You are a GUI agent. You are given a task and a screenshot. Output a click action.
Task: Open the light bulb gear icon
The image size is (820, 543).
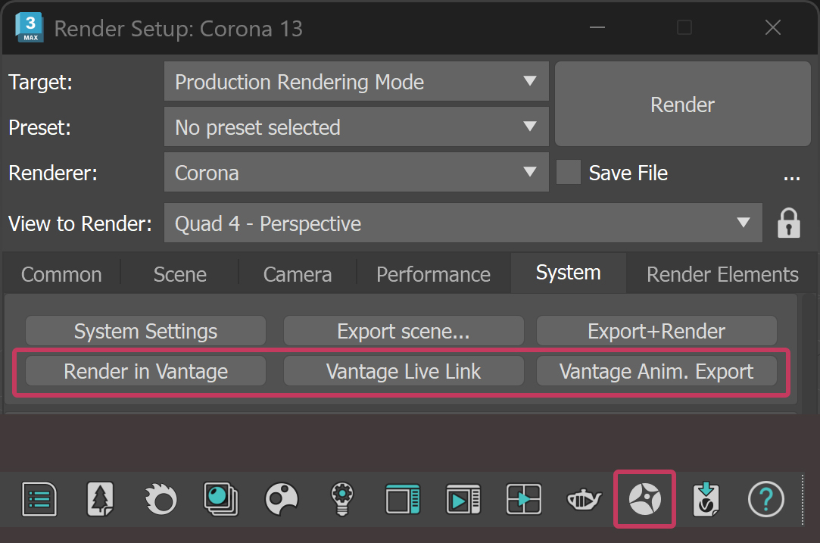(342, 499)
